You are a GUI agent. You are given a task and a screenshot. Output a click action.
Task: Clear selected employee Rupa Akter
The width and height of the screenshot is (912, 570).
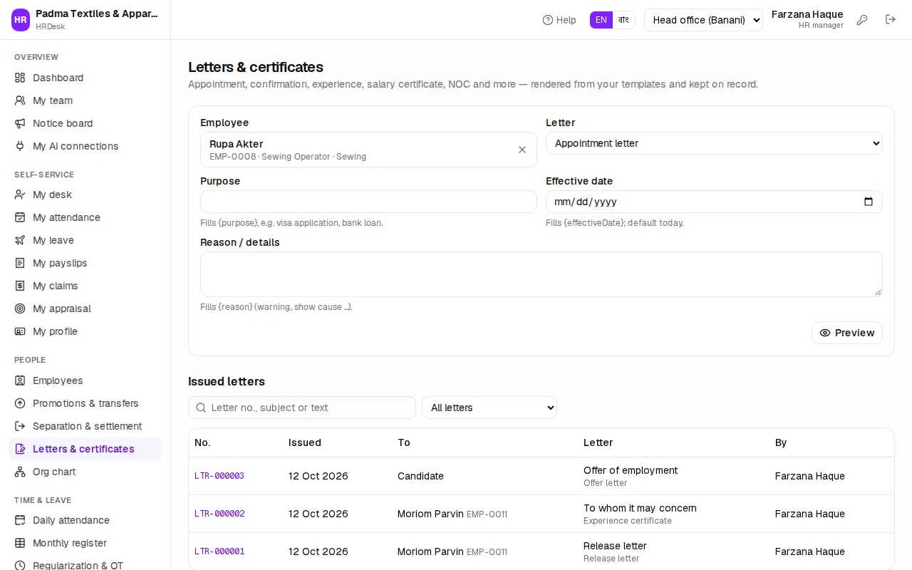pos(522,150)
